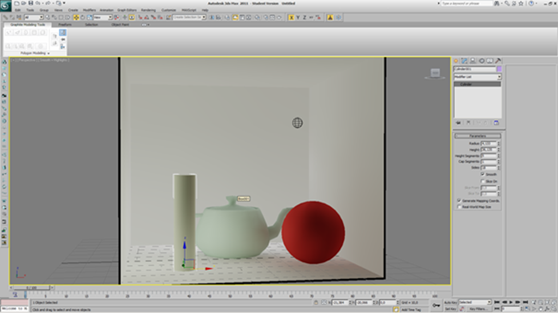Enable the Slice On checkbox

[x=483, y=181]
